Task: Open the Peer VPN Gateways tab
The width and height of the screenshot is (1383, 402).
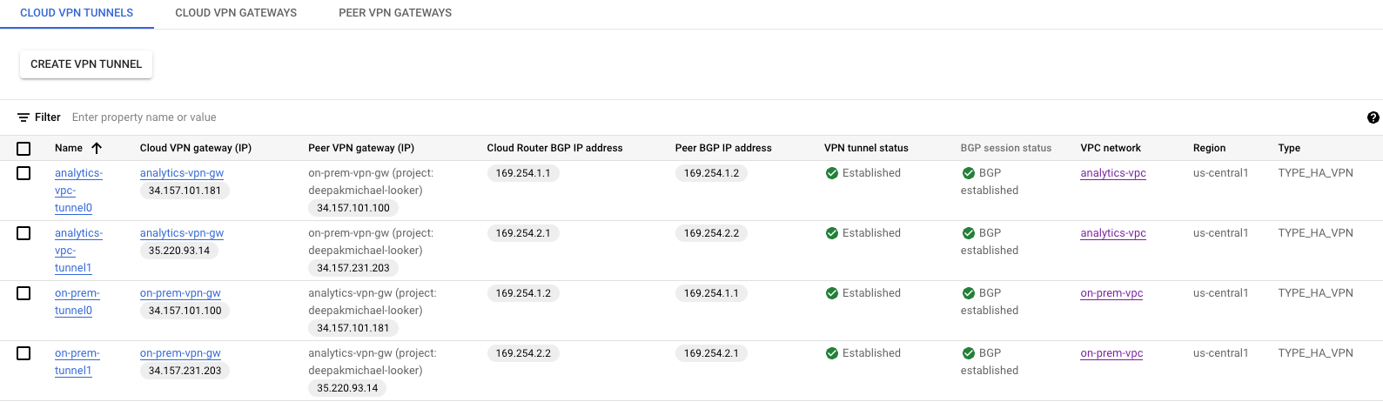Action: 395,13
